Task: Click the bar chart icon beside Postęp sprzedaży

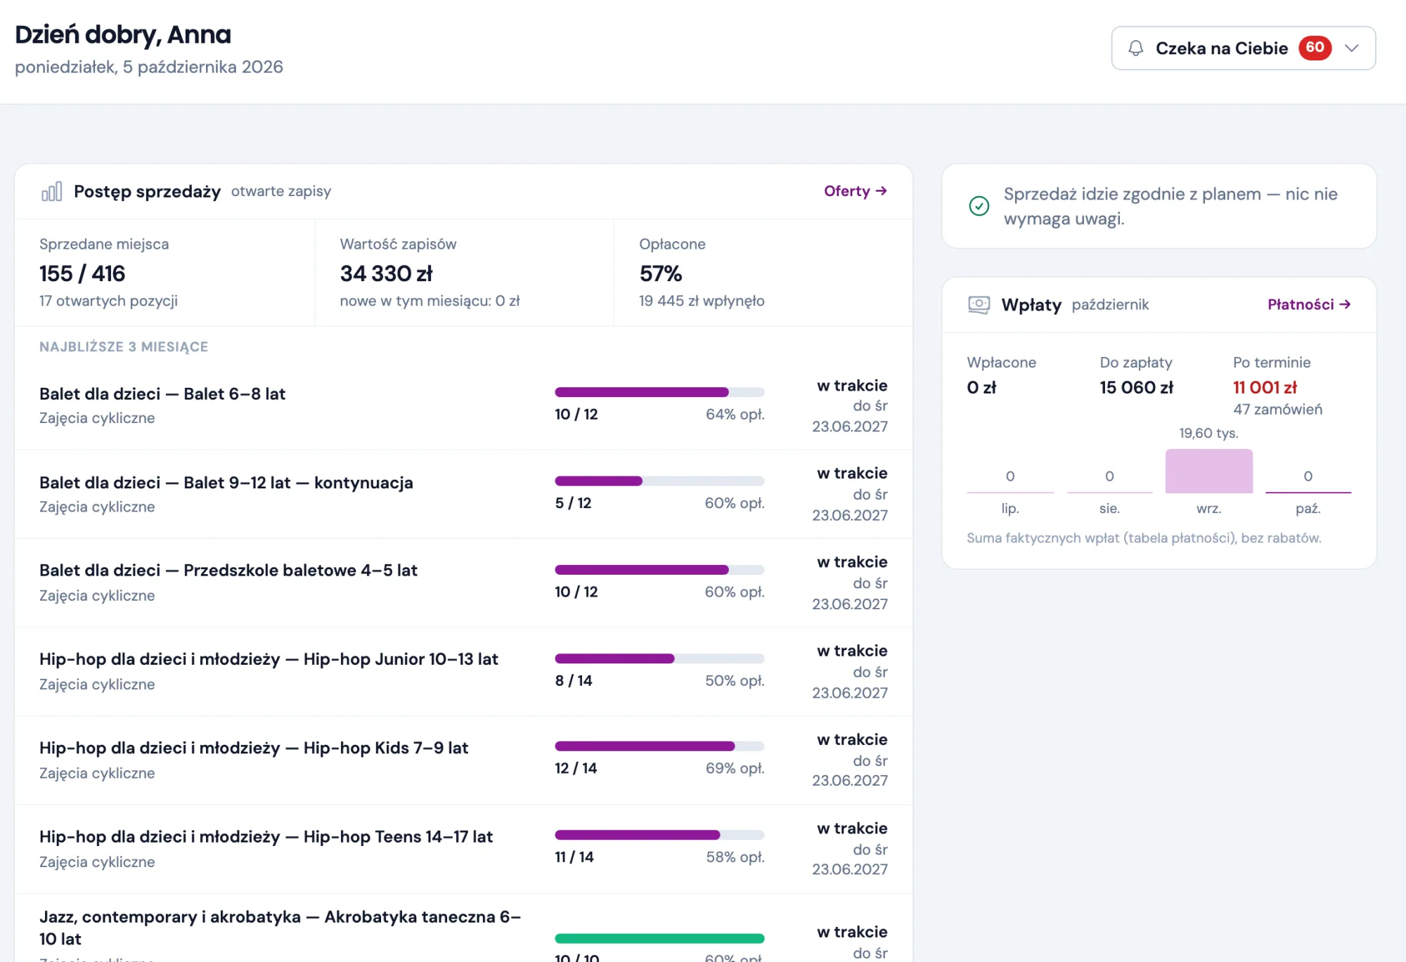Action: [52, 191]
